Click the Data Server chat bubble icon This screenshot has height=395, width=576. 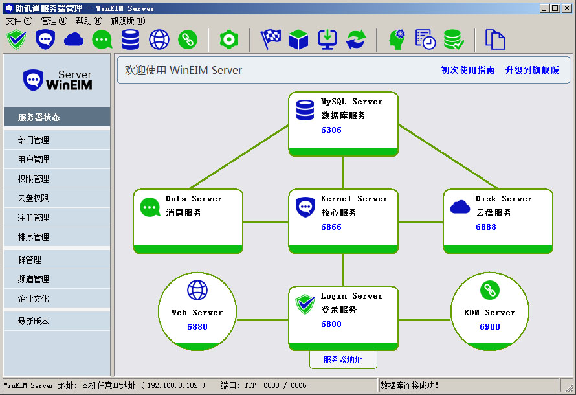[x=150, y=207]
